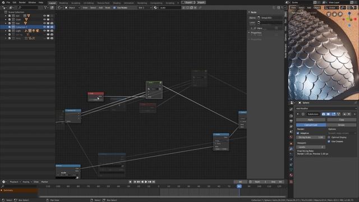Open the Output properties tab
Image resolution: width=359 pixels, height=202 pixels.
coord(291,121)
